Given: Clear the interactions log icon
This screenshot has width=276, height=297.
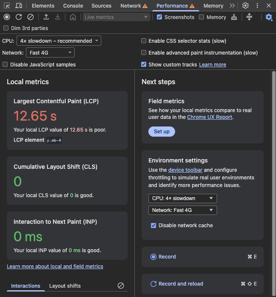Looking at the screenshot, I should pos(121,286).
